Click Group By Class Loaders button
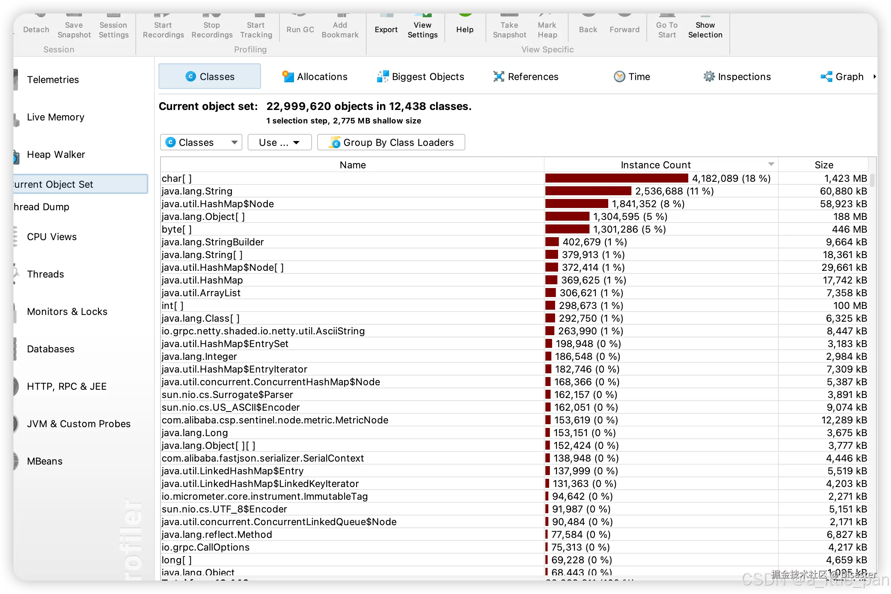Screen dimensions: 891x594 pyautogui.click(x=391, y=143)
